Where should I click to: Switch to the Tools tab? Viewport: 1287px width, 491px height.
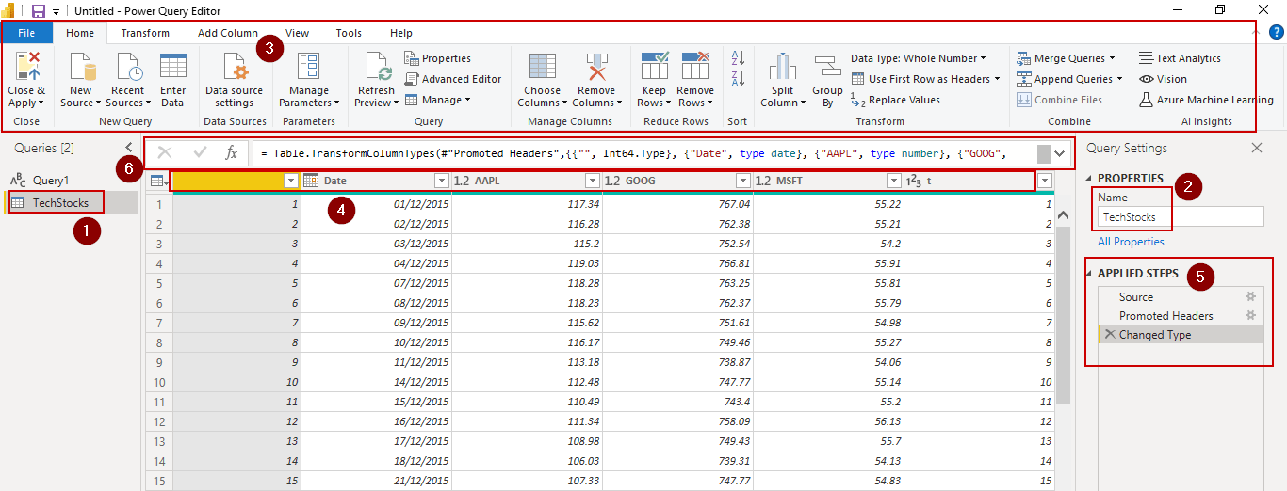tap(349, 33)
